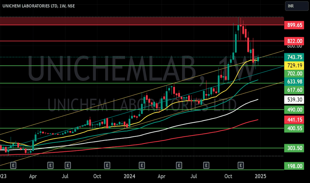The image size is (310, 183).
Task: Open the leftmost earnings marker in early 2023
Action: click(x=13, y=165)
